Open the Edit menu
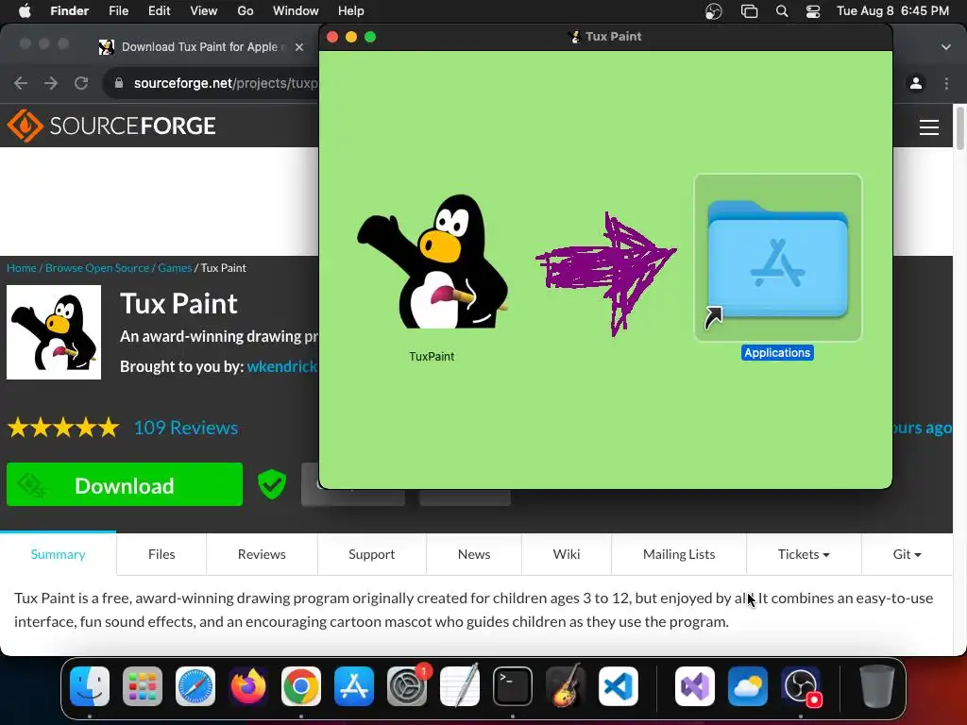 point(159,11)
